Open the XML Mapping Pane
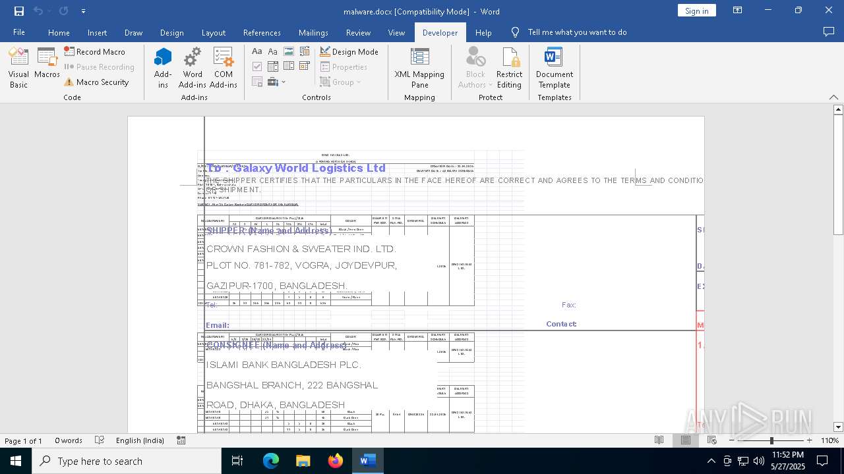 click(x=419, y=68)
